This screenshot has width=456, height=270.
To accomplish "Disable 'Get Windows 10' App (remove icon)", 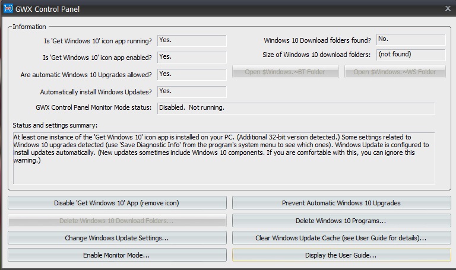I will 116,203.
